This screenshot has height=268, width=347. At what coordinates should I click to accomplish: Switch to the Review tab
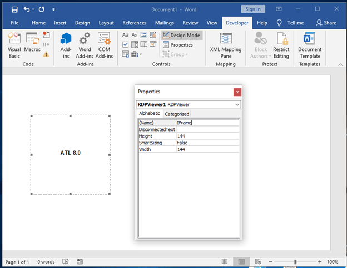(190, 23)
